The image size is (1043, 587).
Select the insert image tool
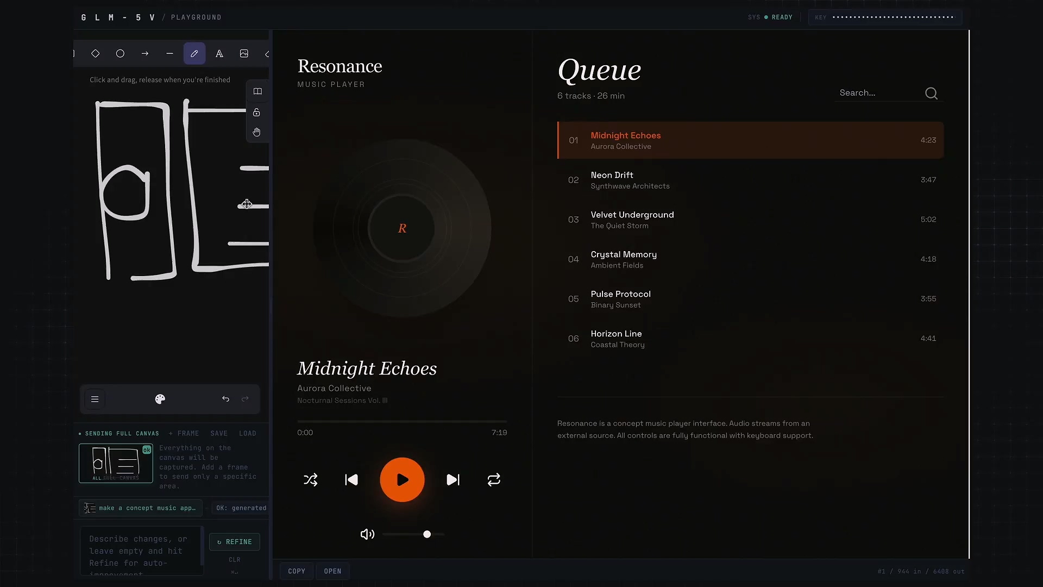tap(244, 54)
